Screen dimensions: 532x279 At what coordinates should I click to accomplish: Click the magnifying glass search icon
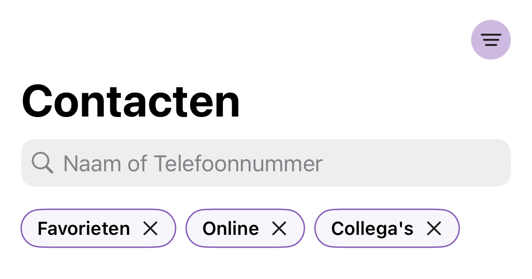pos(42,163)
